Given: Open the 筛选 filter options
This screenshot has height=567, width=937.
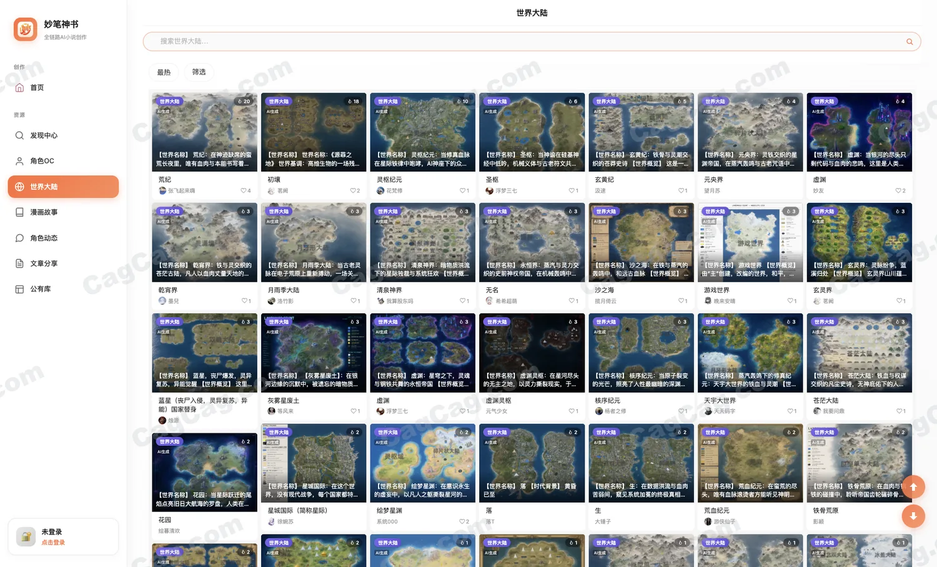Looking at the screenshot, I should point(199,72).
